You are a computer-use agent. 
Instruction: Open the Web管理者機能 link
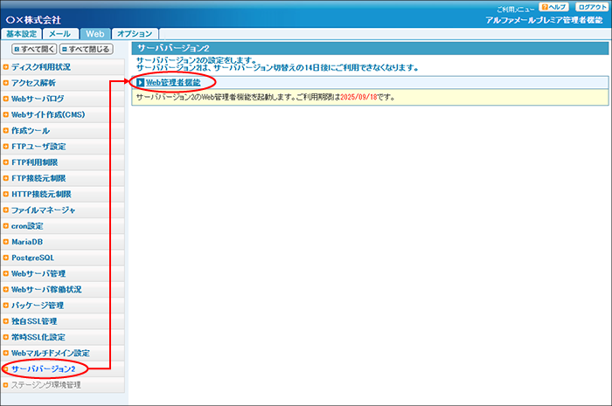click(173, 82)
